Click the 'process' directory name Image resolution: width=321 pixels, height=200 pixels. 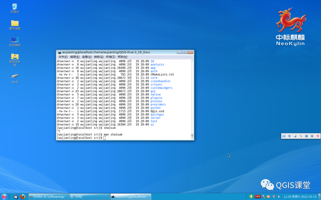[156, 101]
